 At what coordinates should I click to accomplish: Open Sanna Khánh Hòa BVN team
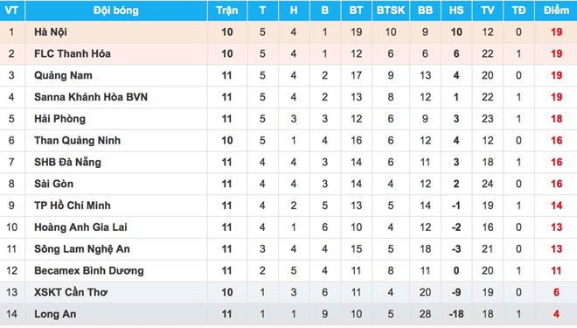[91, 97]
